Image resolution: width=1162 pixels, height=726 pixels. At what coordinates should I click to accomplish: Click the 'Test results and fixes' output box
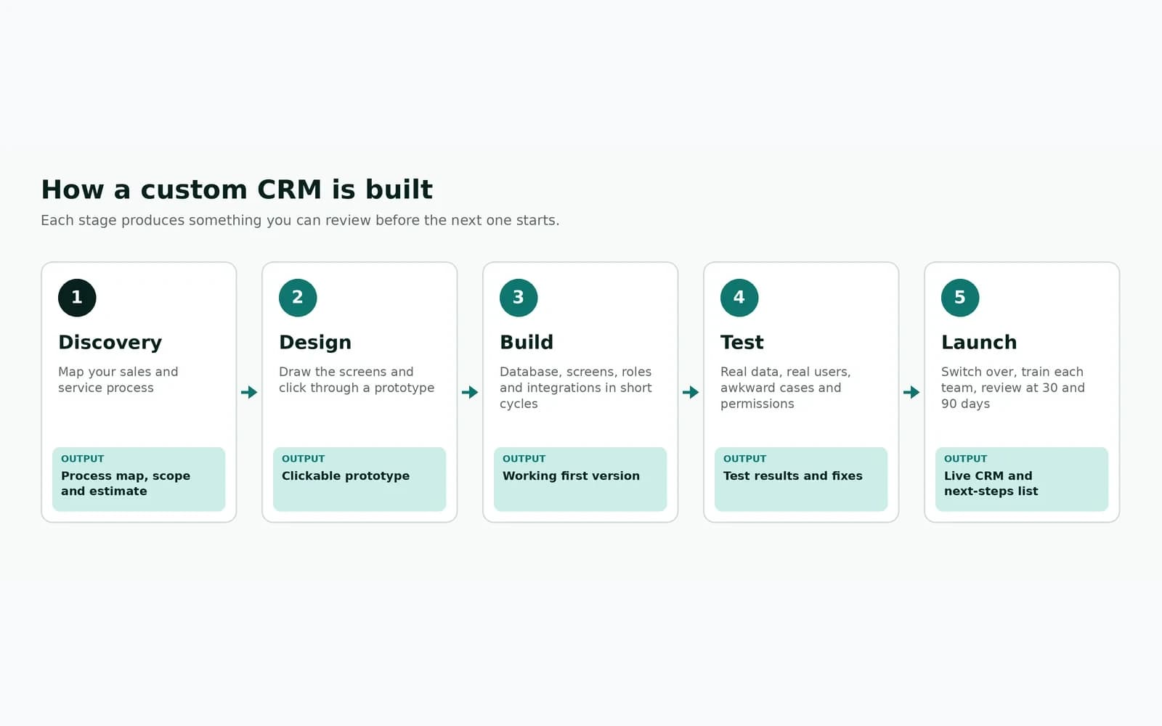[801, 479]
